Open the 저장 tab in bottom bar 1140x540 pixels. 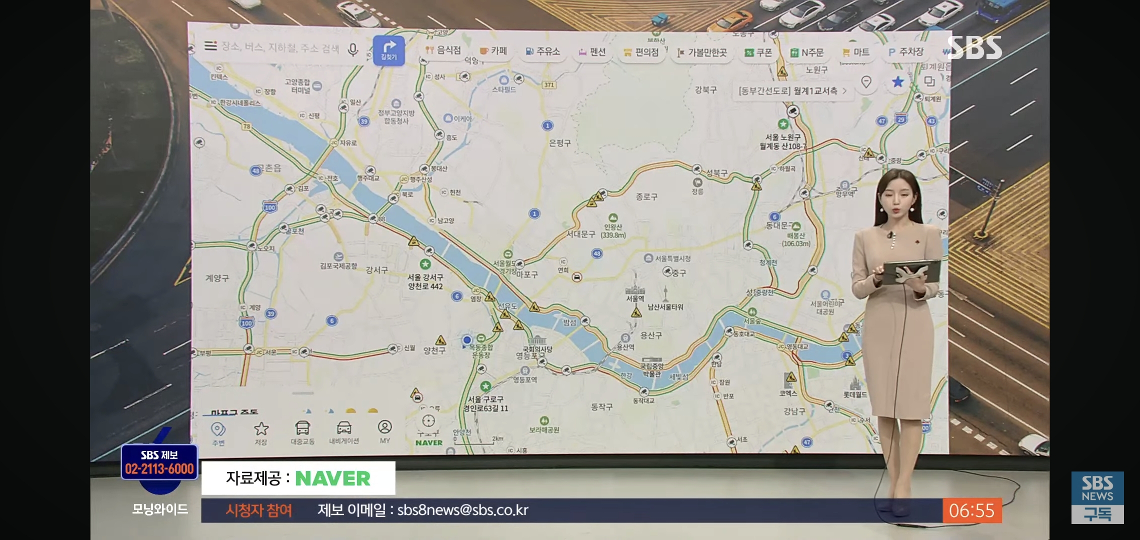click(261, 433)
